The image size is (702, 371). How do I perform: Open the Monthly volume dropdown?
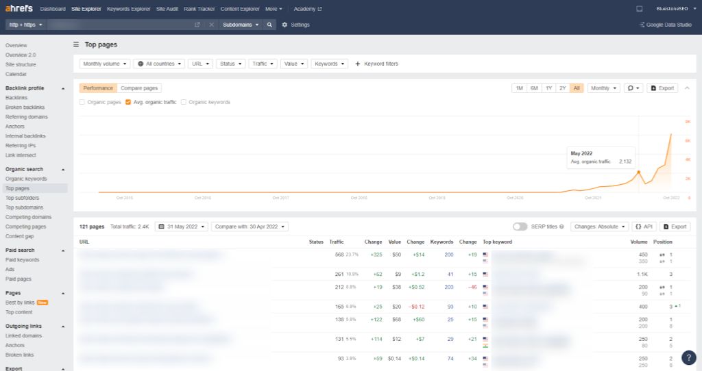click(104, 64)
